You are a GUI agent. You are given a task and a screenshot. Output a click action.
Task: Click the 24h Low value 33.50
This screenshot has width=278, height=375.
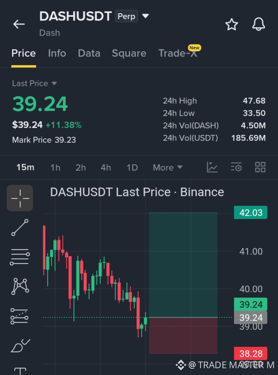(254, 113)
